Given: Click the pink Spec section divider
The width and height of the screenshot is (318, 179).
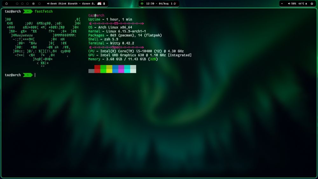Looking at the screenshot, I should (116, 47).
